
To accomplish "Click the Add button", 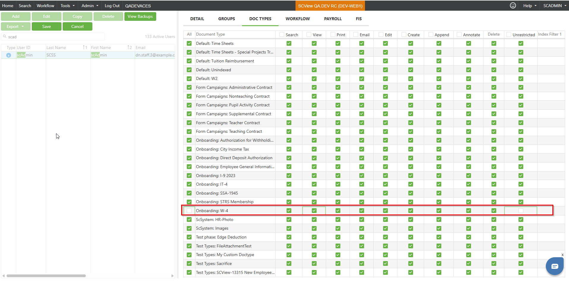I will pos(16,16).
